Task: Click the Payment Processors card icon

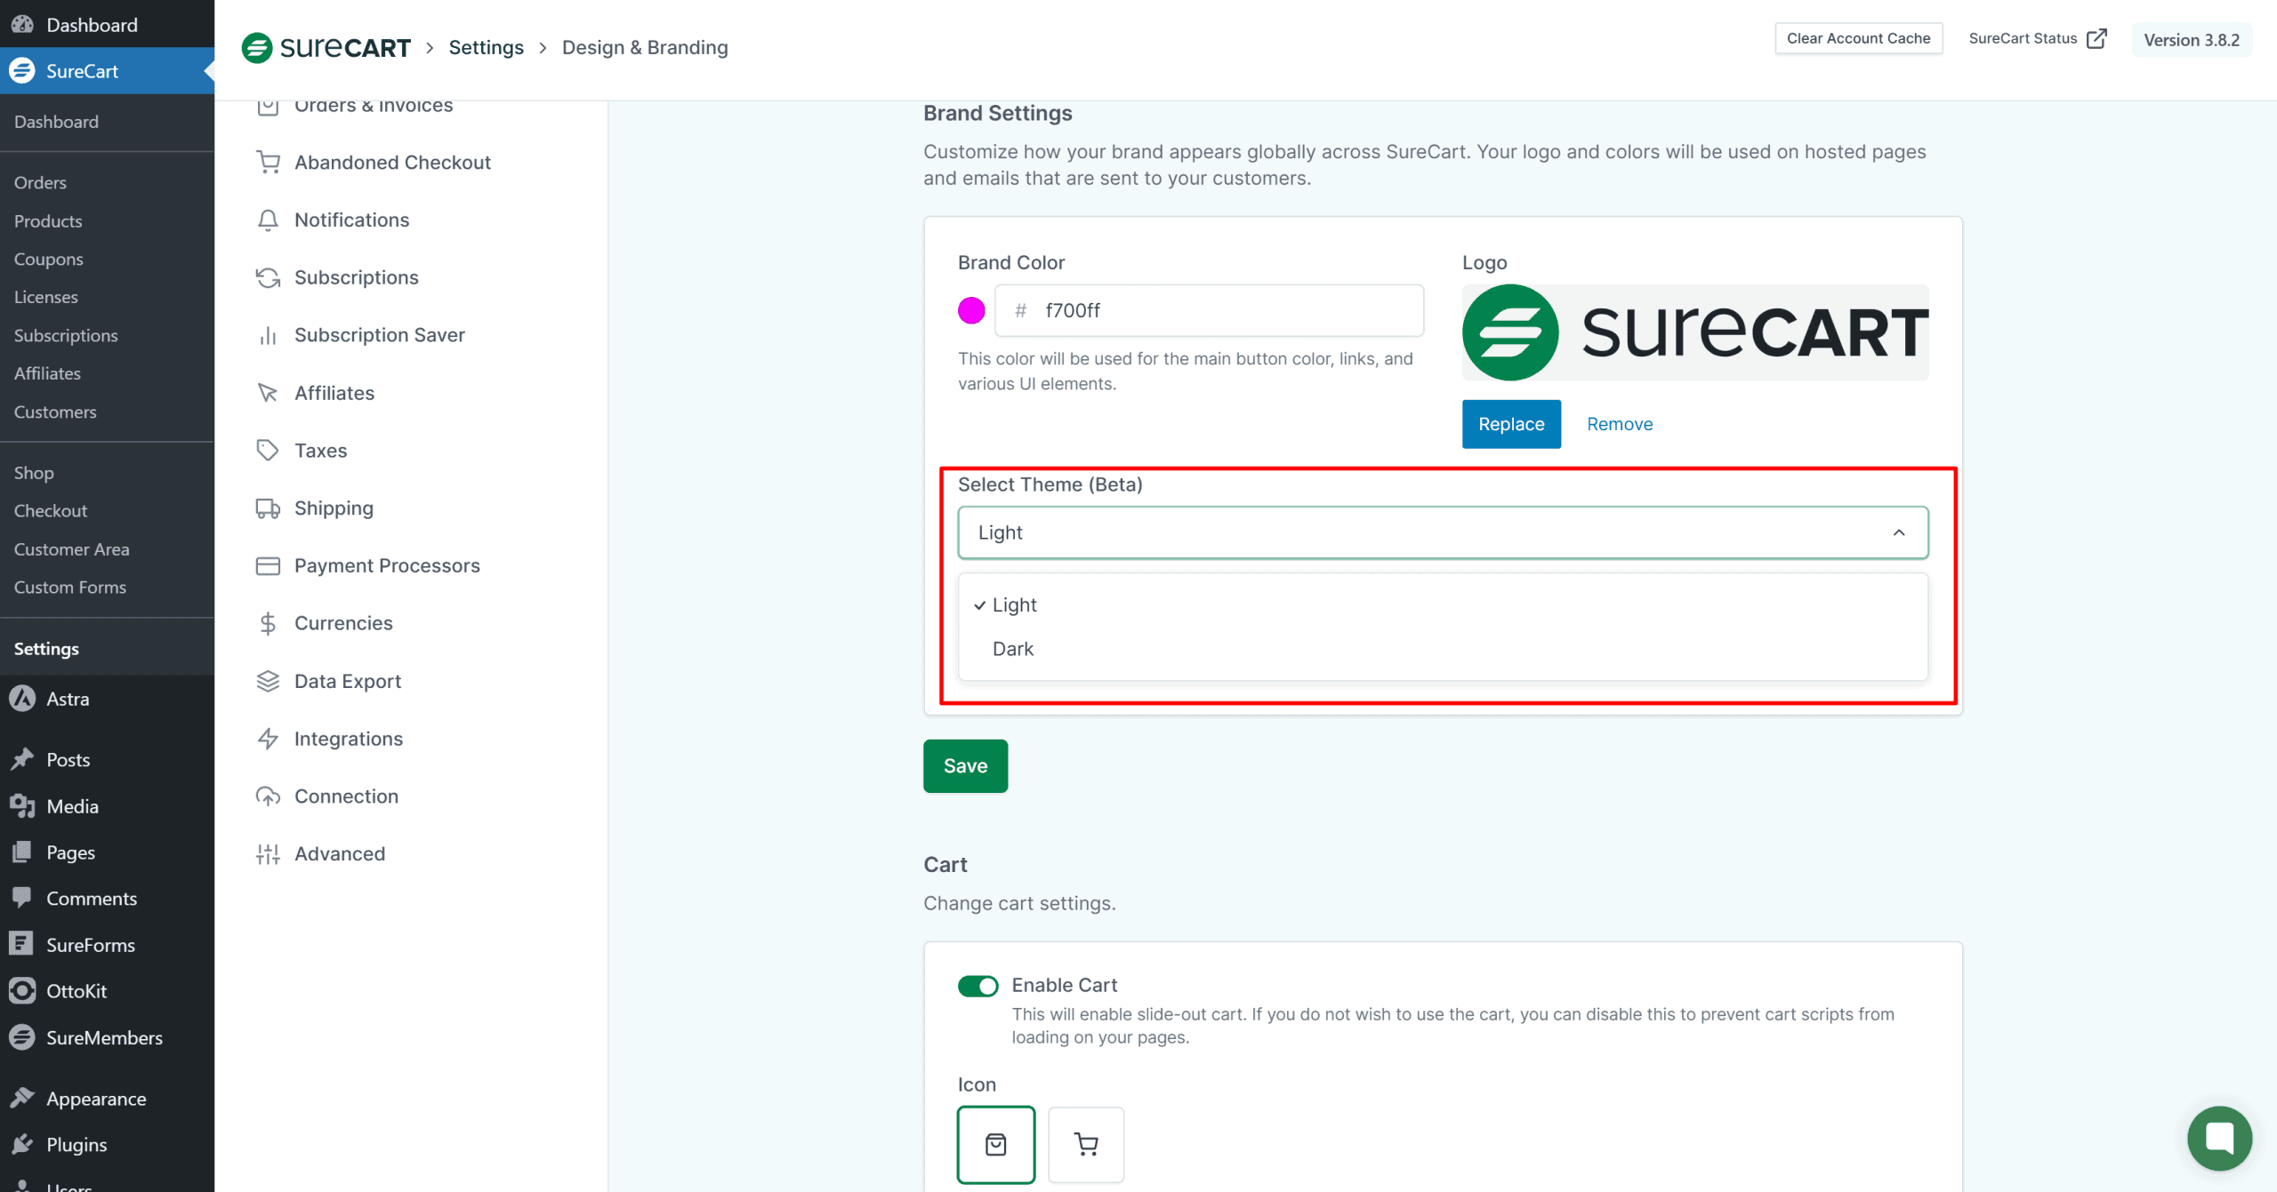Action: click(x=268, y=566)
